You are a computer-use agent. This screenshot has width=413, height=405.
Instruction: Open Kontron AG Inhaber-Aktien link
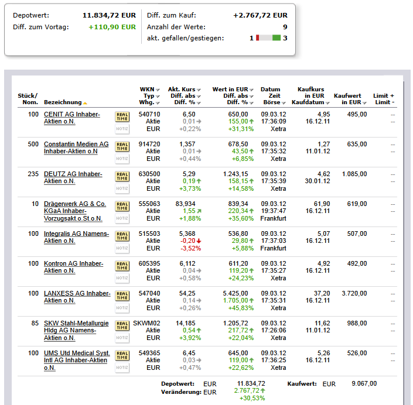(73, 267)
